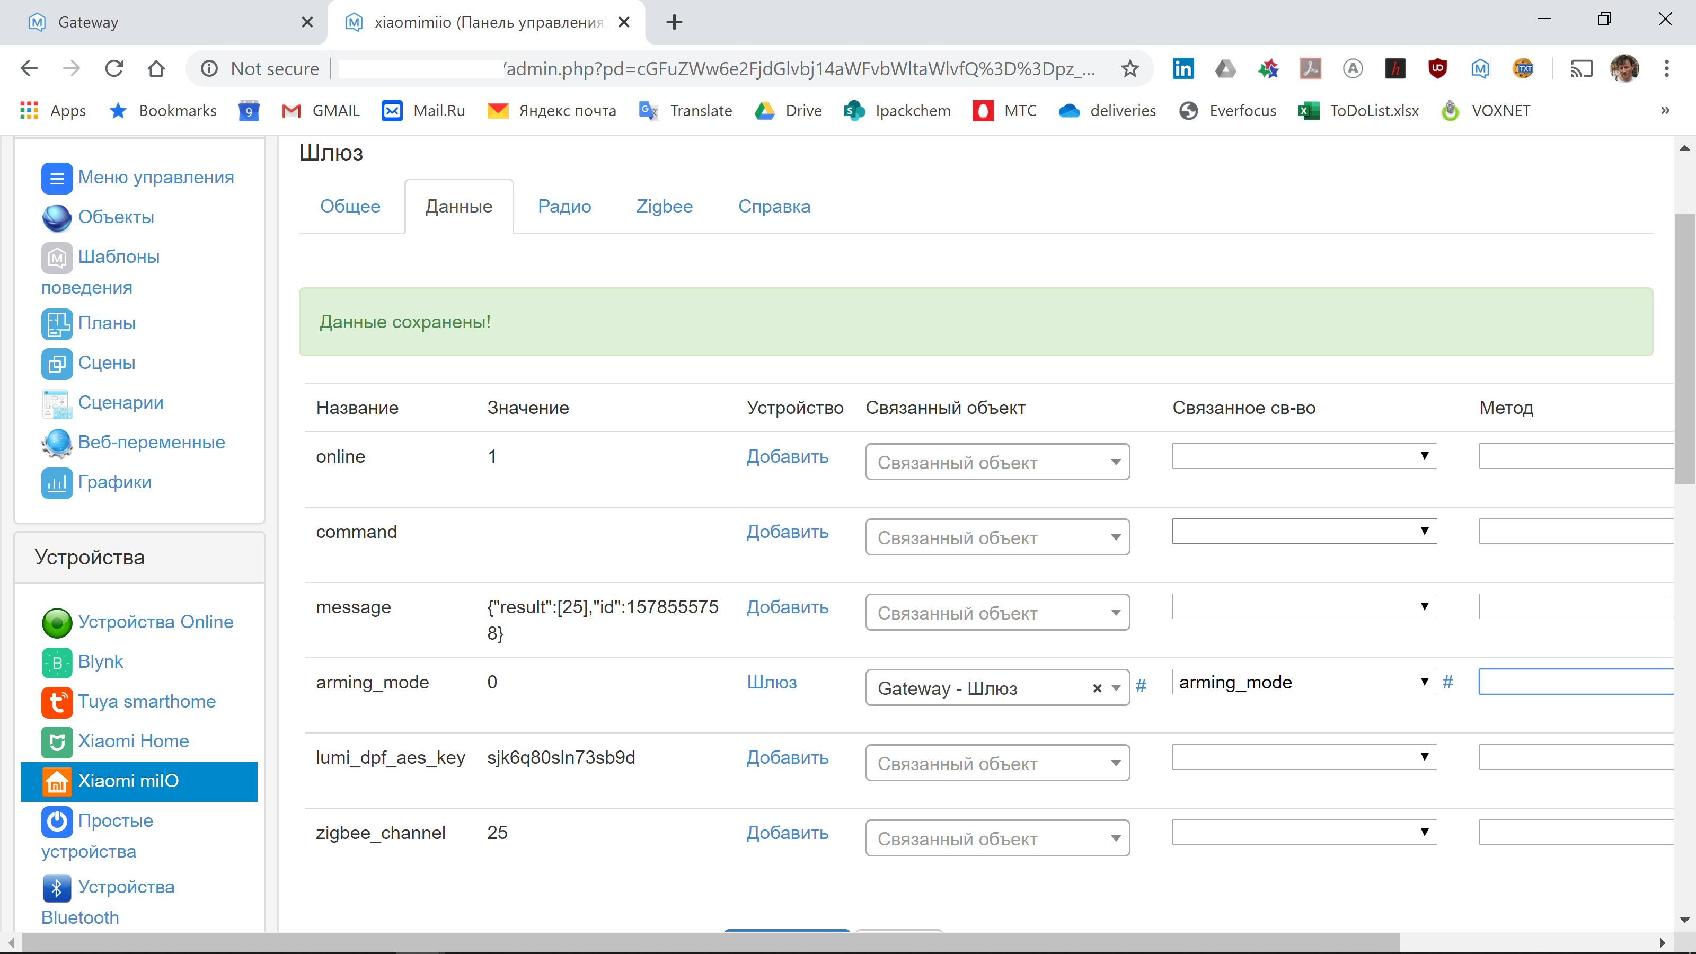
Task: Clear the Gateway - Шлюз linked object
Action: (1097, 688)
